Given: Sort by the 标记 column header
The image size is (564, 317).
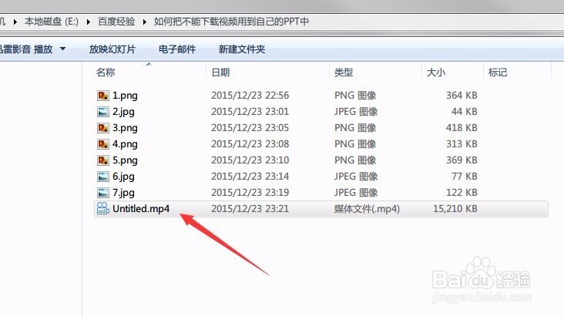Looking at the screenshot, I should (498, 73).
